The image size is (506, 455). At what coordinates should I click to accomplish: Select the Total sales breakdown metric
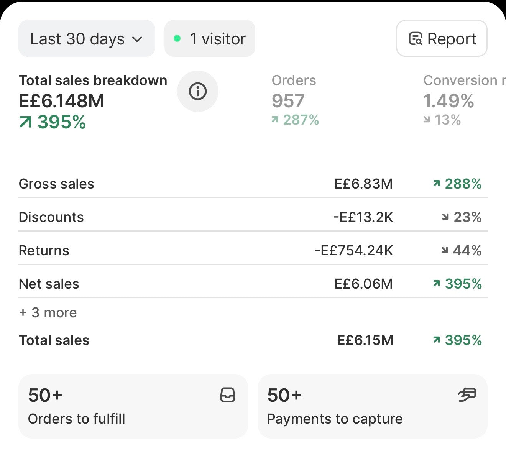point(93,101)
